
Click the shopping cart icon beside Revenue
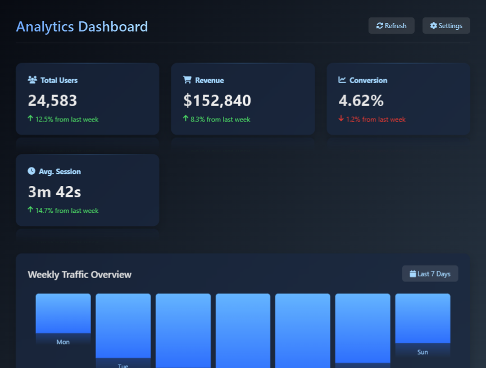point(188,80)
